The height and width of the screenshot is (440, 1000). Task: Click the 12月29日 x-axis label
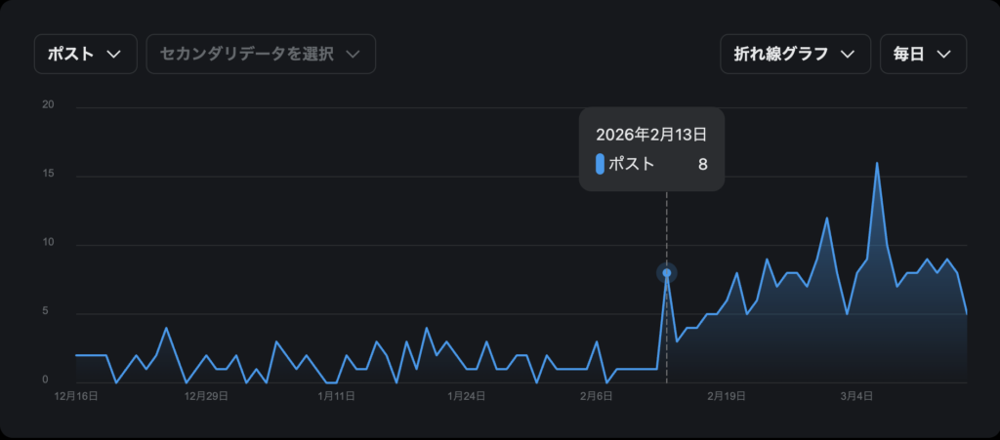[206, 396]
